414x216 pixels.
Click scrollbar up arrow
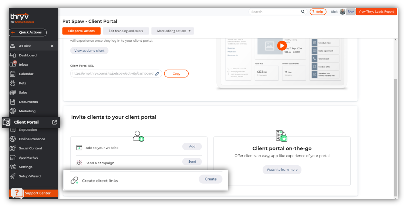click(x=395, y=40)
